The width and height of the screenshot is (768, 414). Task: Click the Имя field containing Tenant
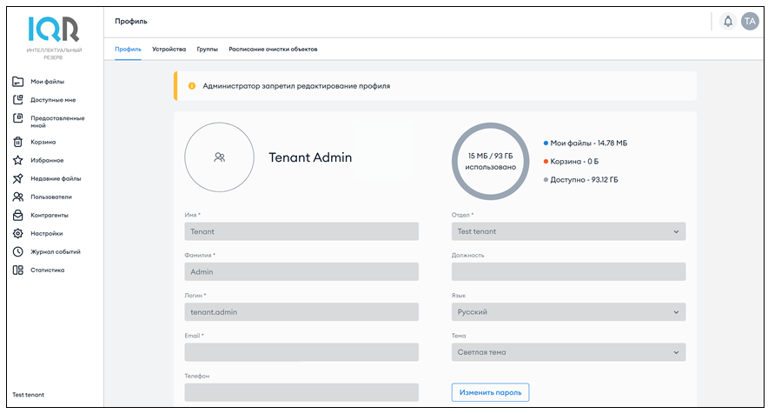pos(301,231)
